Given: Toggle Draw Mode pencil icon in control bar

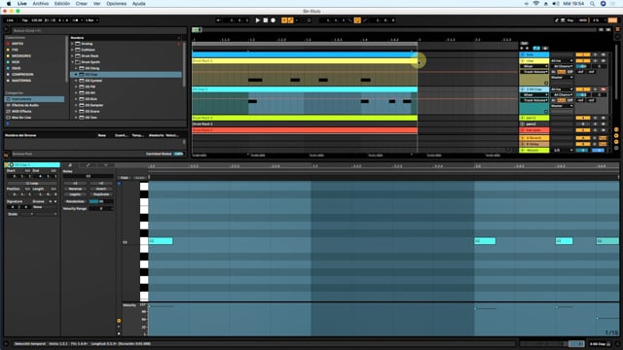Looking at the screenshot, I should (557, 20).
